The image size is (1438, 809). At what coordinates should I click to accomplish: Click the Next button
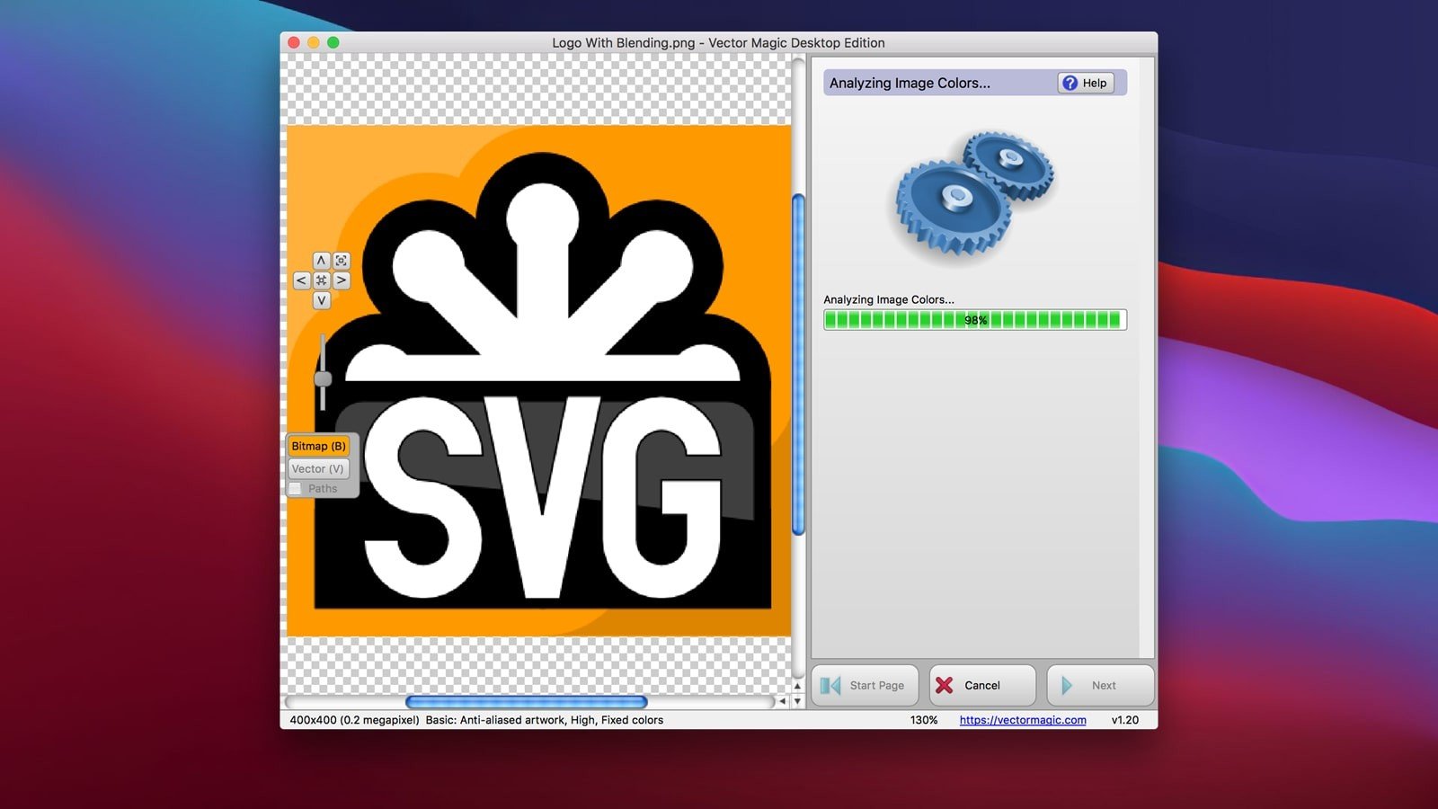1100,685
